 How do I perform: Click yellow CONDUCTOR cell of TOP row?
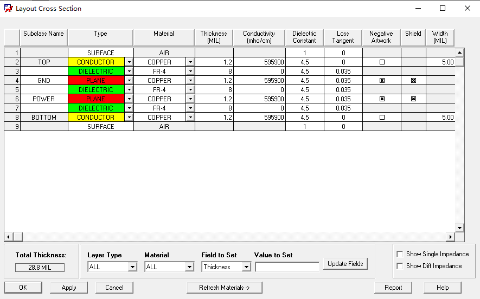[x=96, y=62]
